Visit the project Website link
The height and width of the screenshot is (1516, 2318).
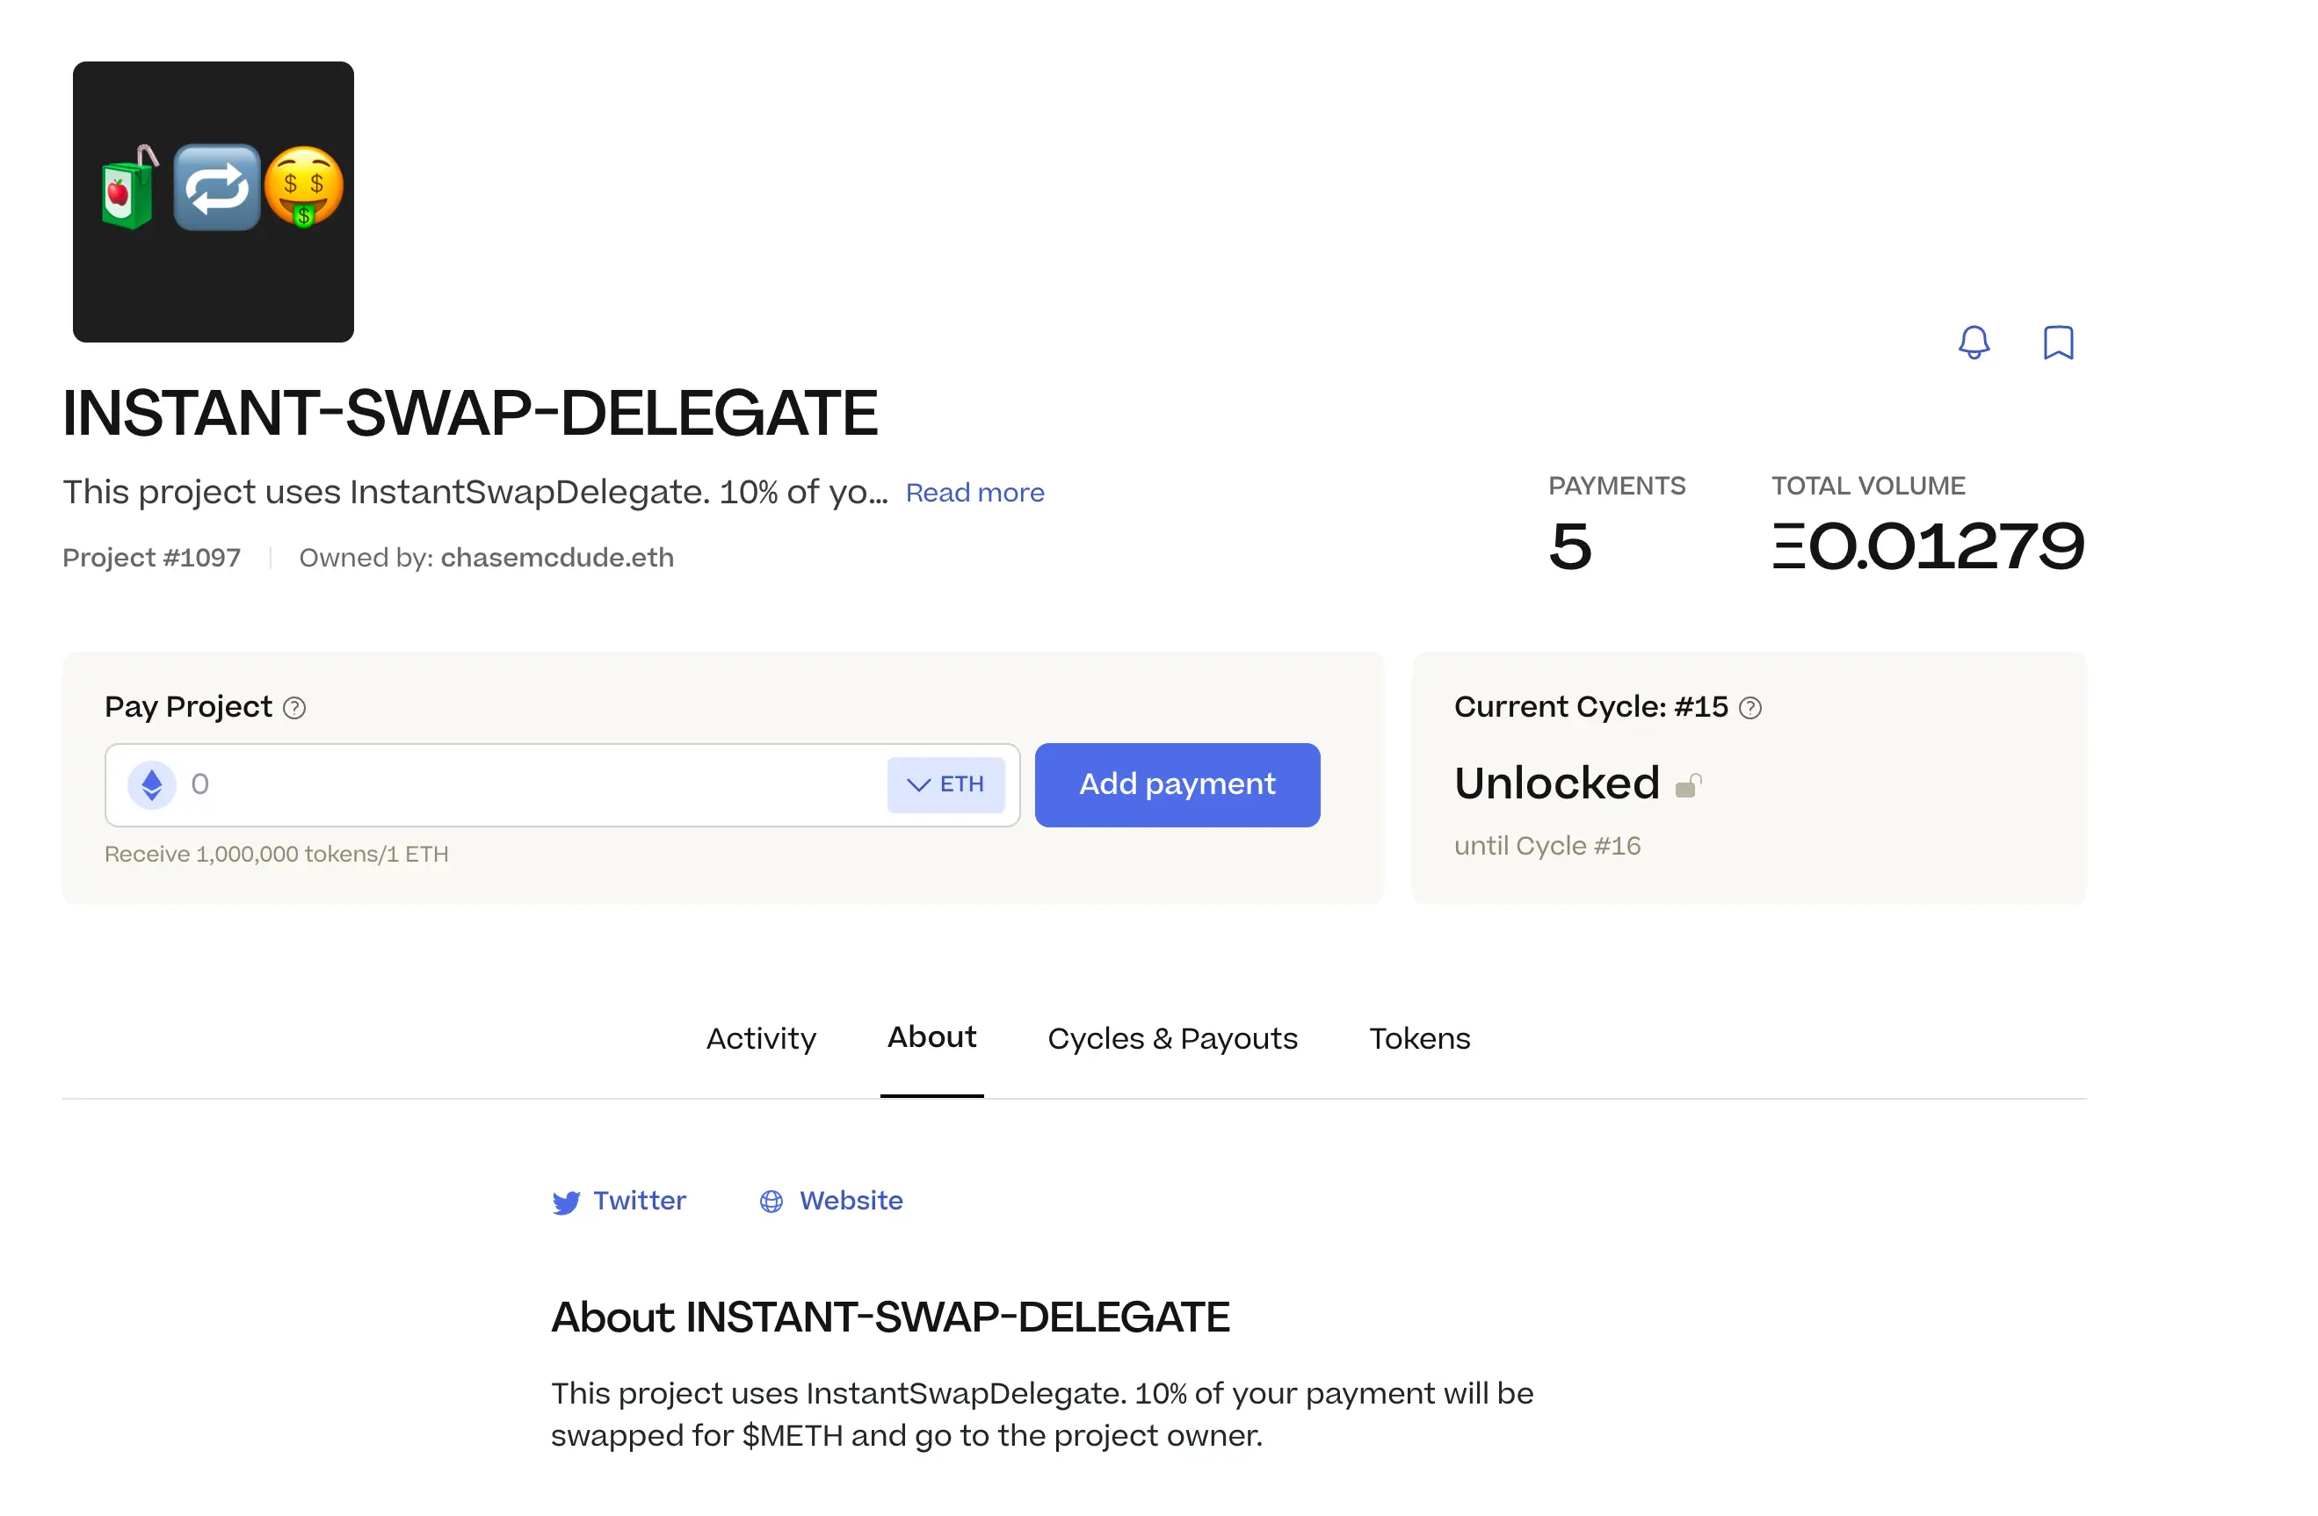pyautogui.click(x=850, y=1202)
